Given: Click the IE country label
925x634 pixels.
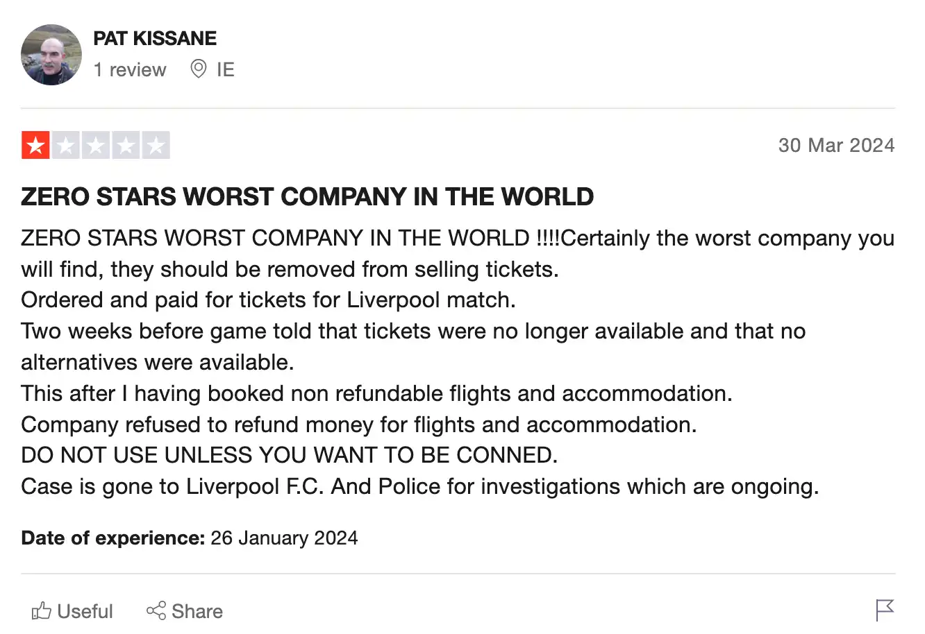Looking at the screenshot, I should tap(224, 69).
